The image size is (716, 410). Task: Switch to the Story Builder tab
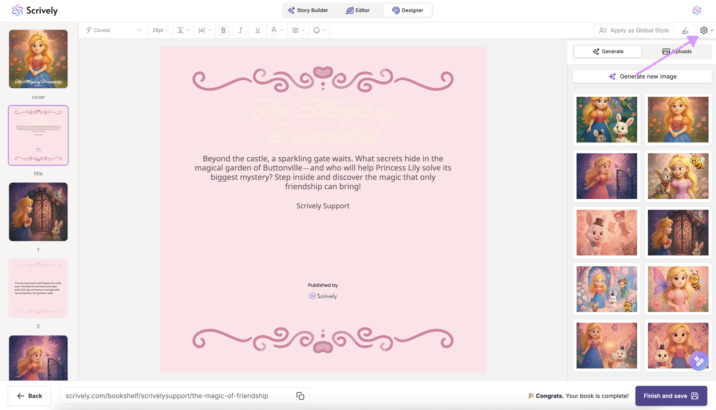coord(308,11)
